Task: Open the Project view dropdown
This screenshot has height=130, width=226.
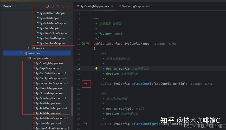Action: 10,6
